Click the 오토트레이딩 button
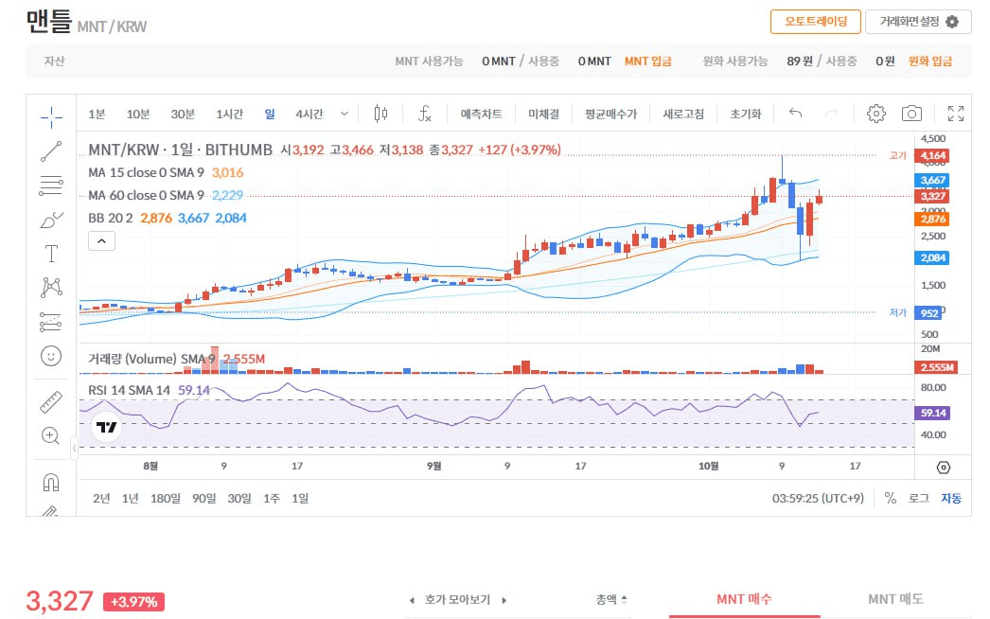The image size is (990, 619). pyautogui.click(x=815, y=22)
